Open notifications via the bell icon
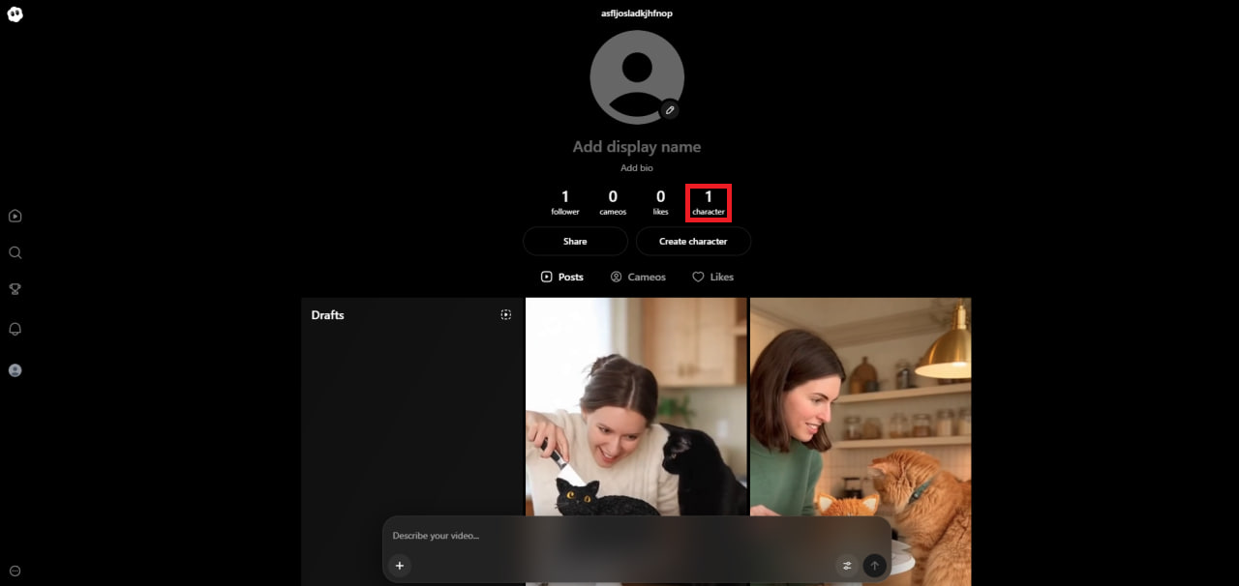Viewport: 1239px width, 586px height. (x=15, y=330)
